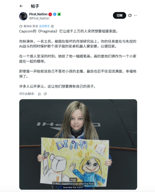Show original text via 显示原文 link

pyautogui.click(x=44, y=26)
